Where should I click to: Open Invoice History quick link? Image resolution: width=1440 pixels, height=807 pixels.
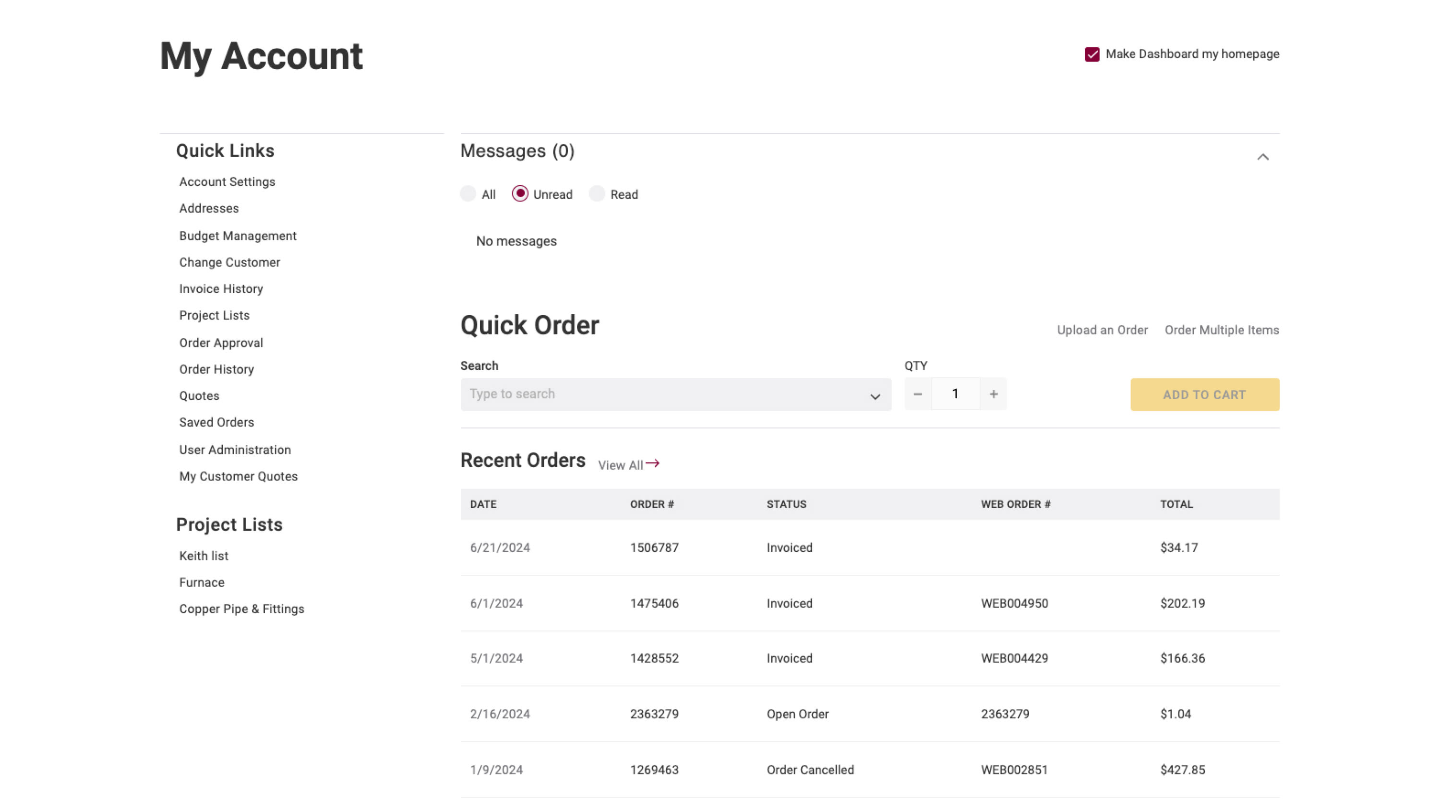coord(221,289)
